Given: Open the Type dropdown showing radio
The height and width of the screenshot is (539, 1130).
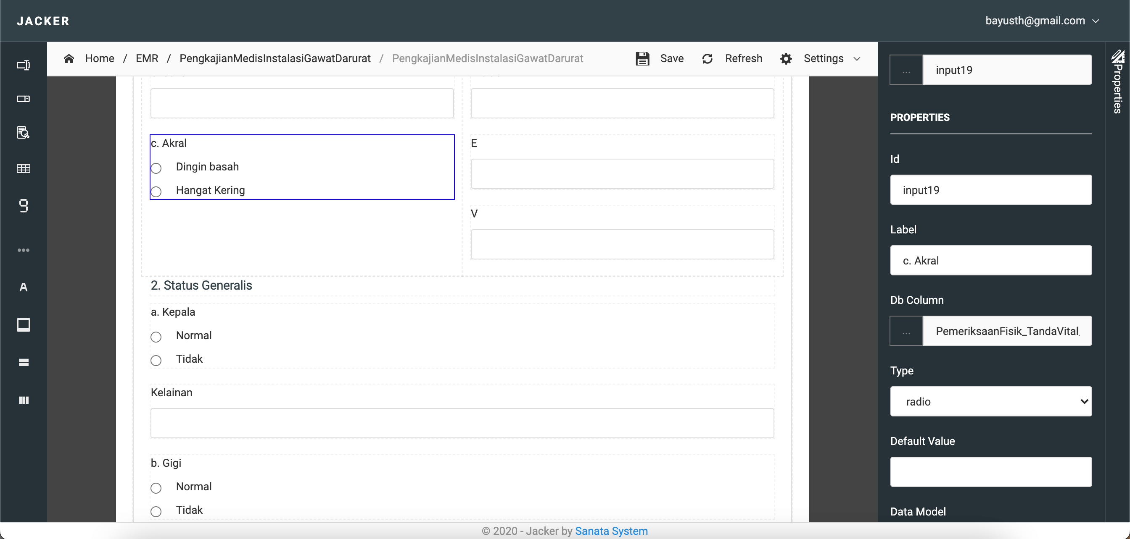Looking at the screenshot, I should [990, 401].
